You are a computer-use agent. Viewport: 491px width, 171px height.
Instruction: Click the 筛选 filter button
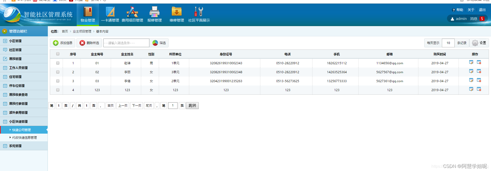tap(159, 43)
